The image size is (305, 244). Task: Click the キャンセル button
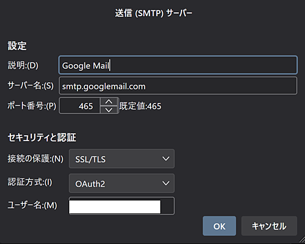tap(269, 226)
